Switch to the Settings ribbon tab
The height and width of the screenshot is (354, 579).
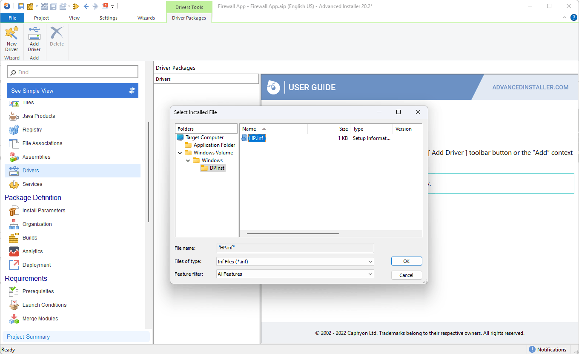tap(109, 18)
